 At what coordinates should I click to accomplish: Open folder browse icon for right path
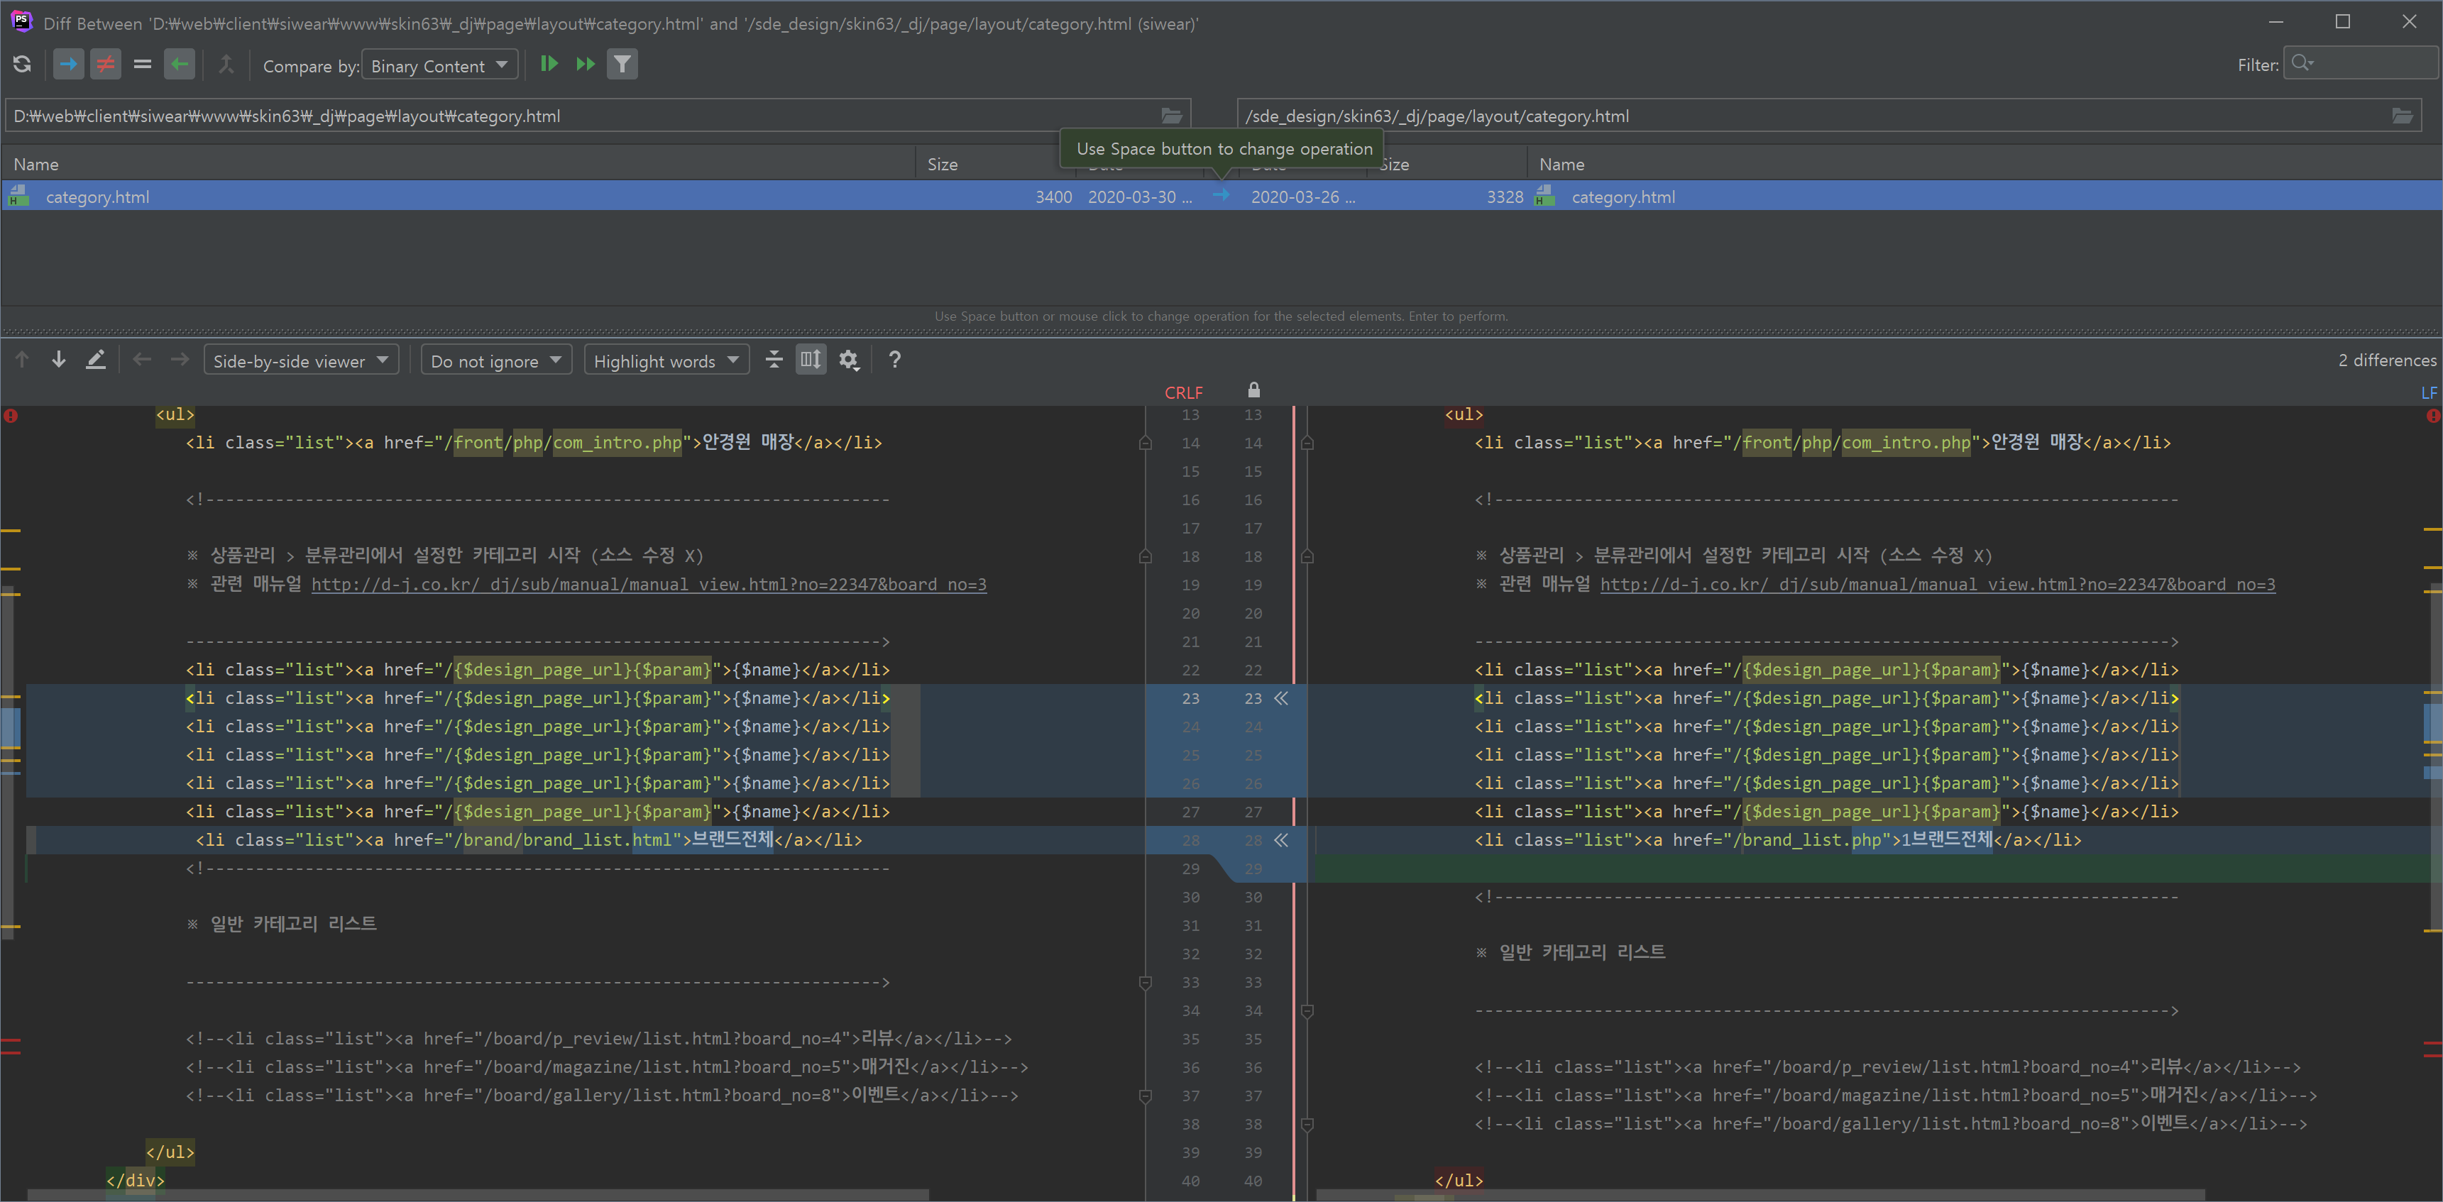point(2403,116)
